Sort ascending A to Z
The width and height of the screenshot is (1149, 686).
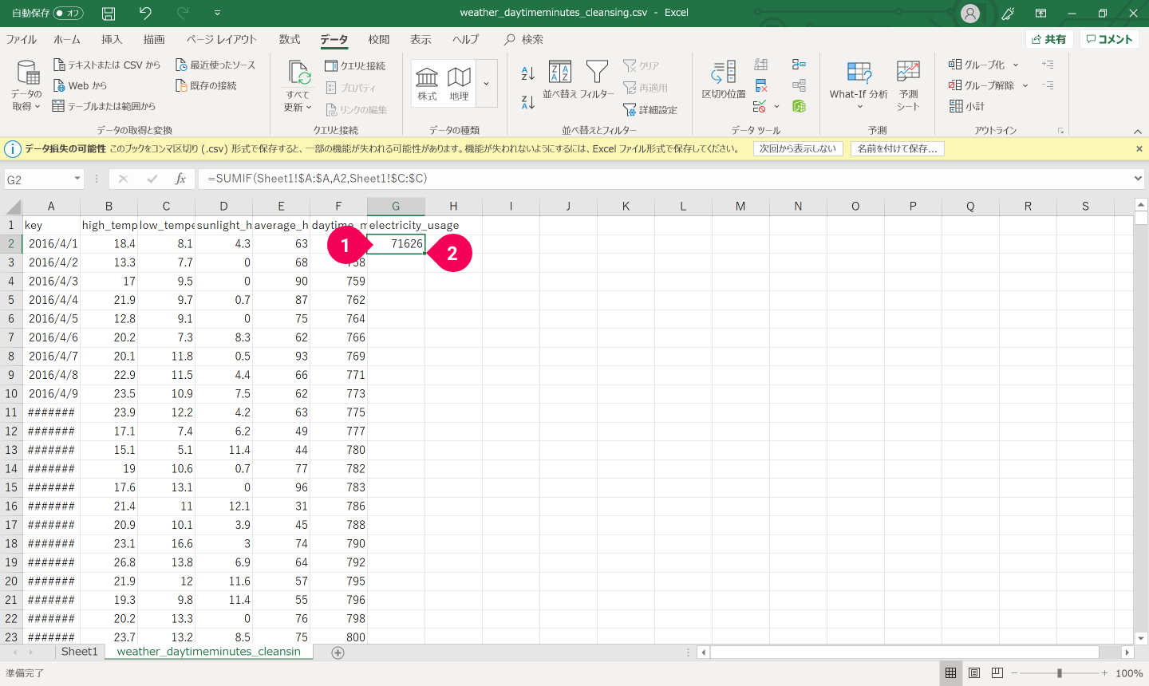point(528,73)
